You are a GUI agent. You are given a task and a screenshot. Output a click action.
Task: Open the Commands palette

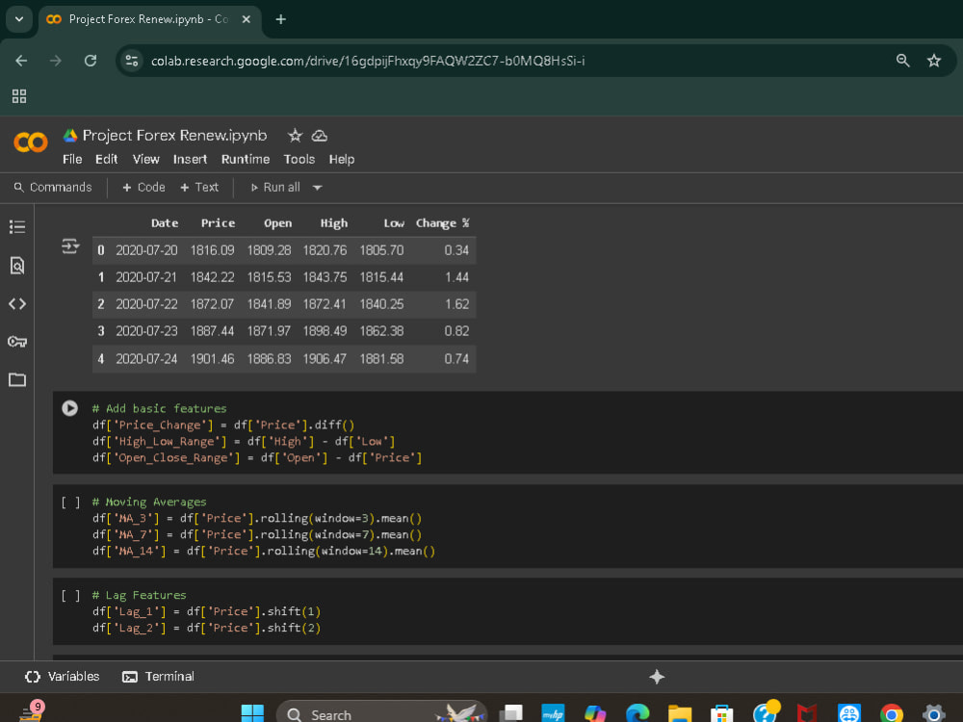coord(53,188)
